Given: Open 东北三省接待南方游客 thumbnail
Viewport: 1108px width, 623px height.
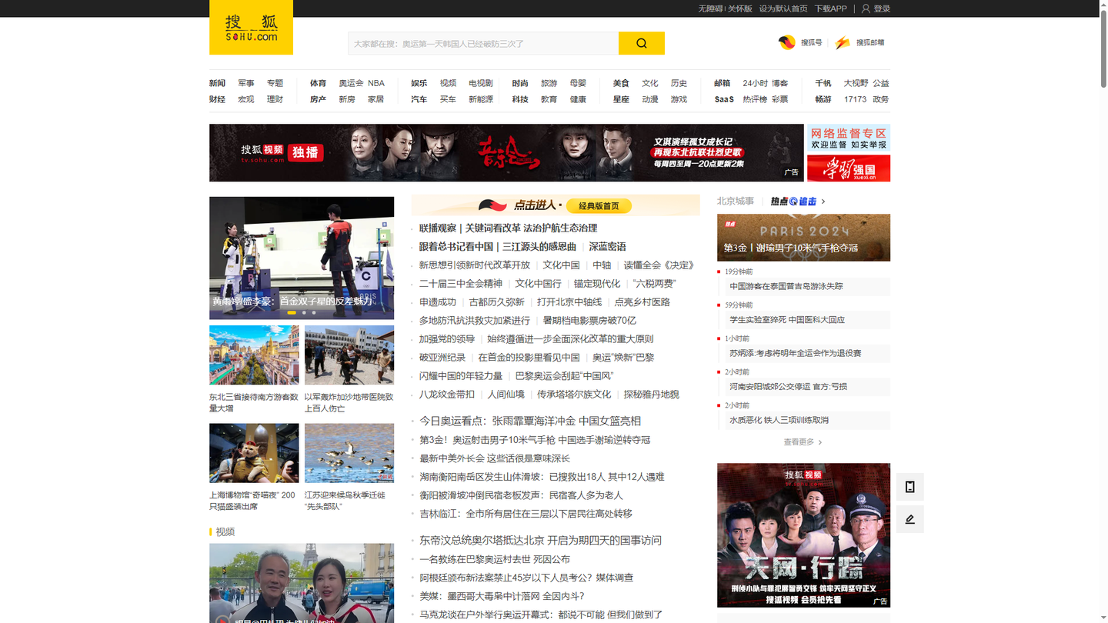Looking at the screenshot, I should pyautogui.click(x=254, y=355).
